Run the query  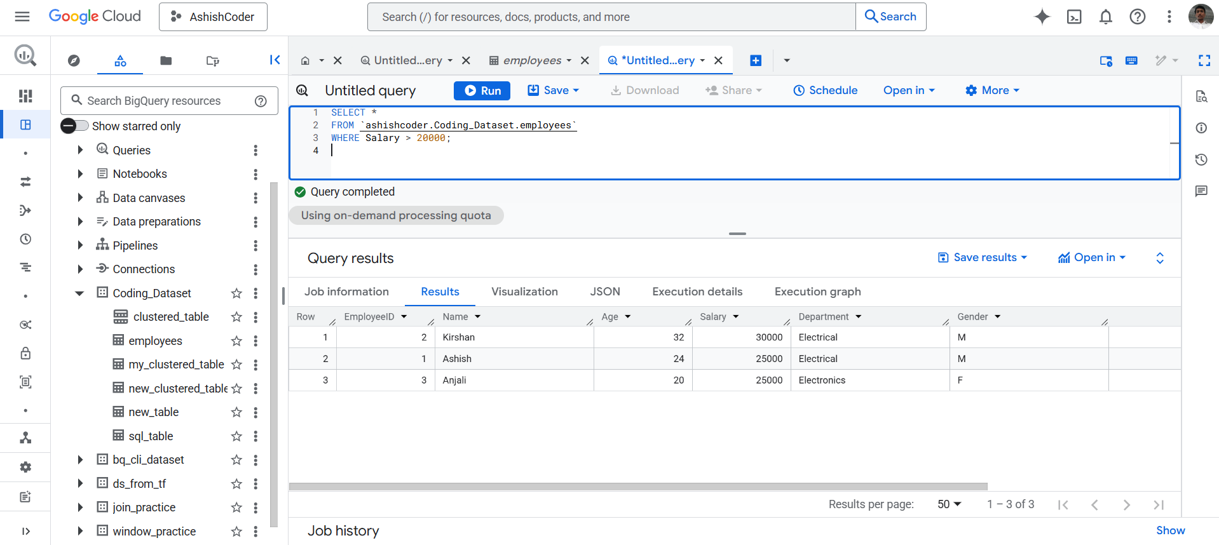[482, 91]
